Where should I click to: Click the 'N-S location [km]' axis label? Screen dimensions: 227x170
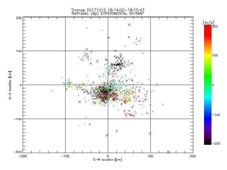10,85
